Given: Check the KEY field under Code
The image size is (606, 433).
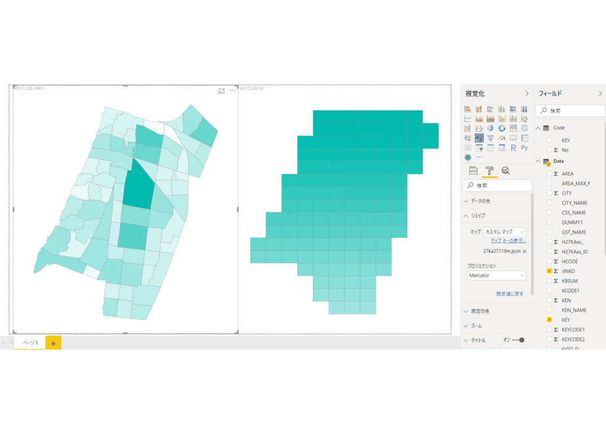Looking at the screenshot, I should (x=549, y=140).
